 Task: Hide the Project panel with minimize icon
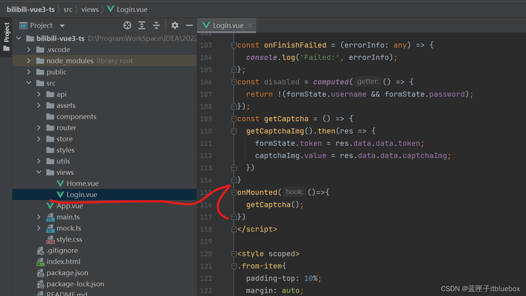point(189,25)
